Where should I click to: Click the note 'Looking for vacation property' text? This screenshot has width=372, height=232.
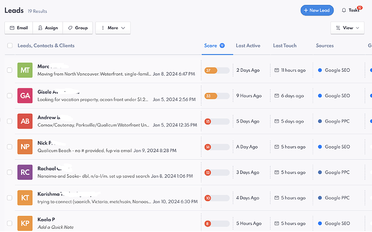click(93, 99)
